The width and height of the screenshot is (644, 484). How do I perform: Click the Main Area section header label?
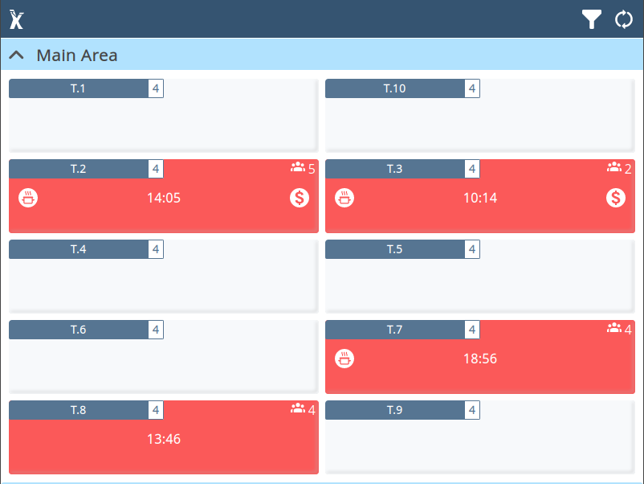click(x=77, y=55)
